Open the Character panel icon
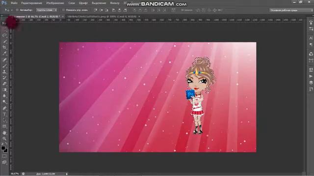Image resolution: width=314 pixels, height=176 pixels. (x=311, y=38)
